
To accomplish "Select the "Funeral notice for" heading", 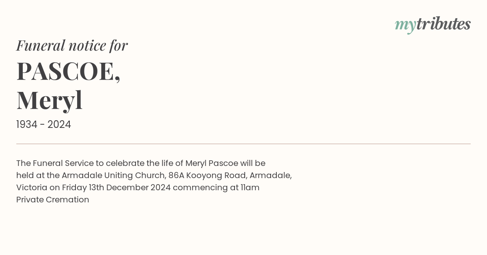I will tap(72, 45).
